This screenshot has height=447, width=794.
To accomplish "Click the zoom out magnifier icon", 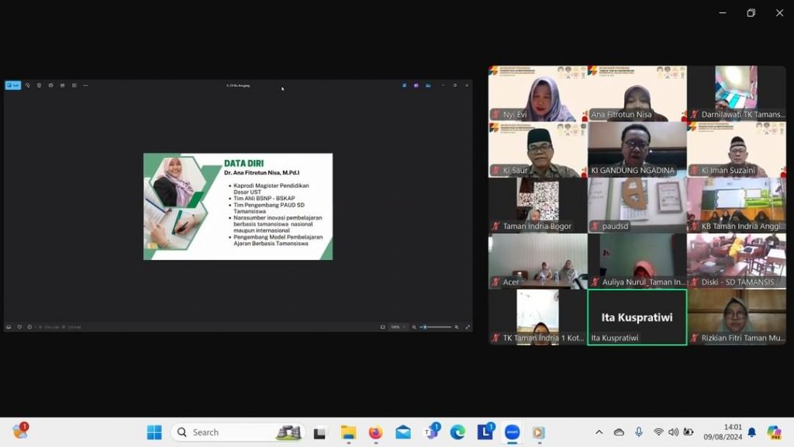I will click(x=415, y=327).
